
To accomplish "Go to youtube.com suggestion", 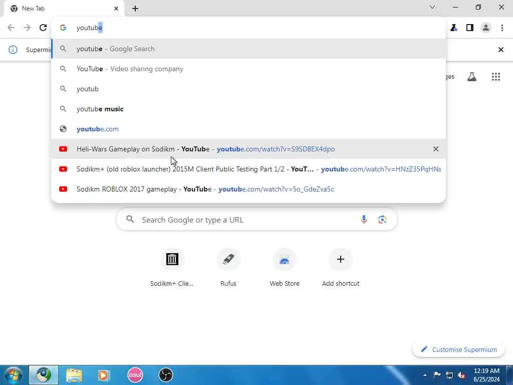I will [x=248, y=129].
